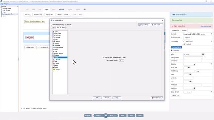
Task: Choose the Checkbox format icon
Action: tap(53, 59)
